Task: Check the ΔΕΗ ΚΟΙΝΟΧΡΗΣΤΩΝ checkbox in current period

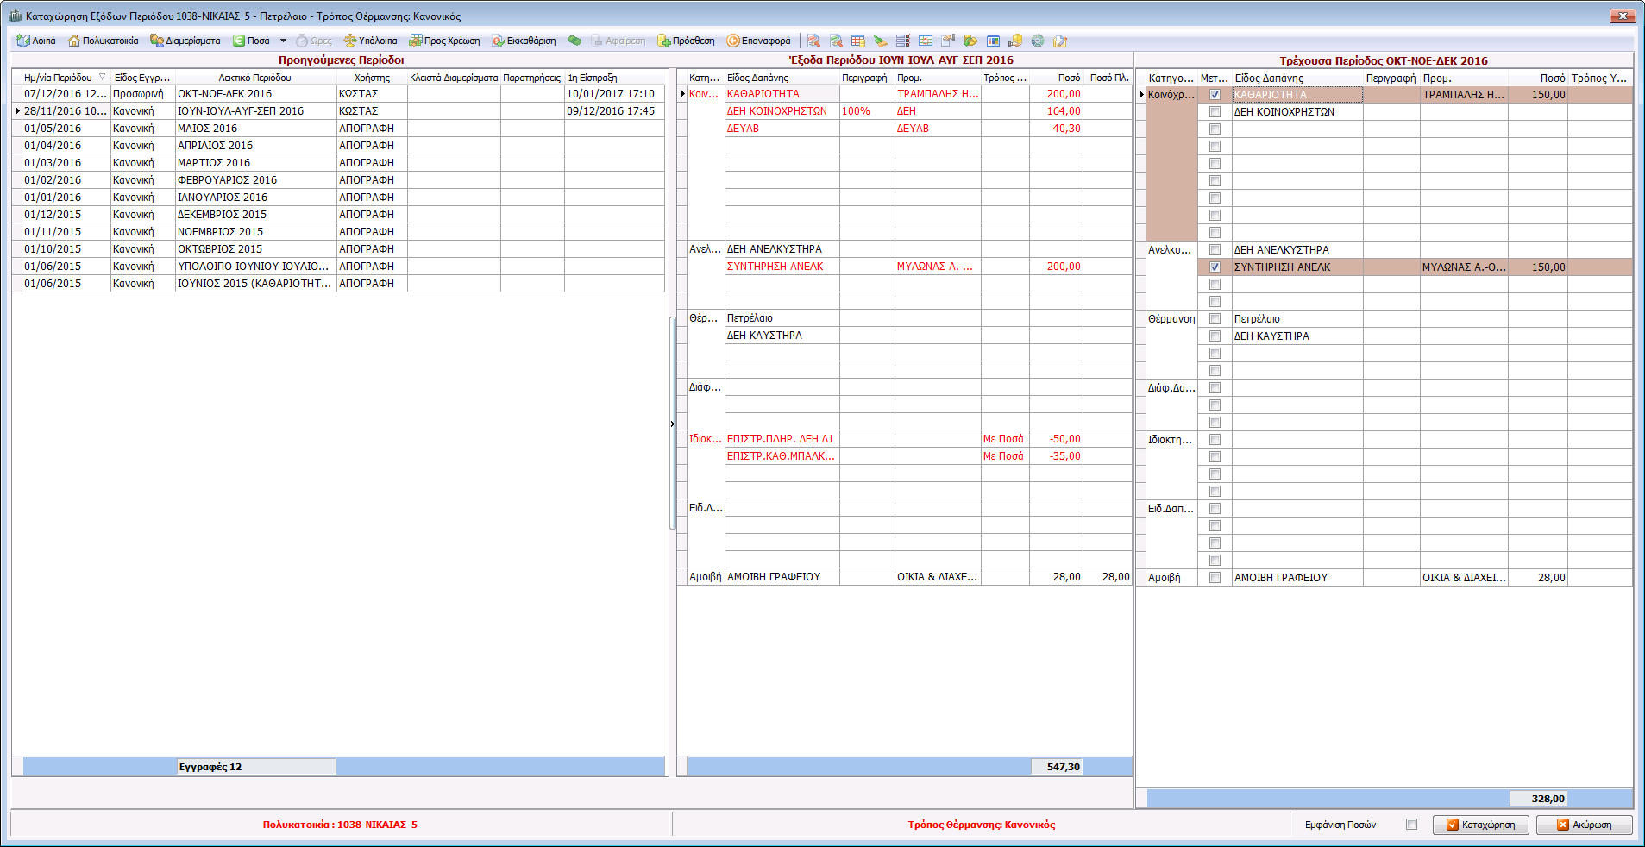Action: click(1215, 112)
